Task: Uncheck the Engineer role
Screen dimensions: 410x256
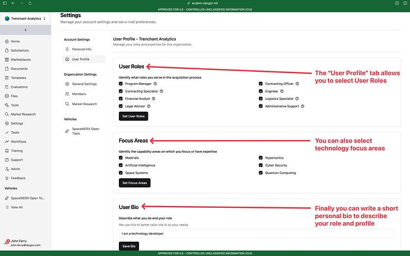Action: (x=261, y=91)
